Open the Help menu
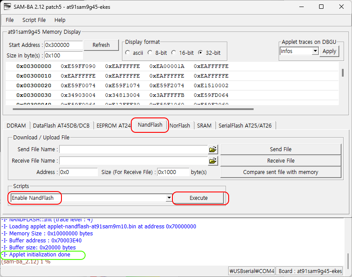The width and height of the screenshot is (352, 277). coord(60,20)
